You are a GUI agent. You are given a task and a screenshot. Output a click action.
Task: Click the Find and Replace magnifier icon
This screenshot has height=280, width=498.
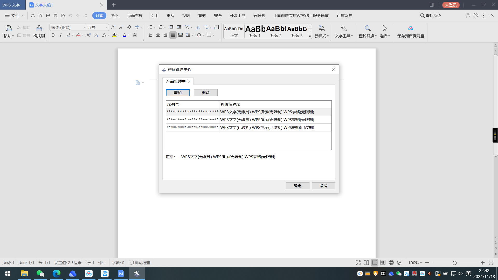(x=367, y=28)
